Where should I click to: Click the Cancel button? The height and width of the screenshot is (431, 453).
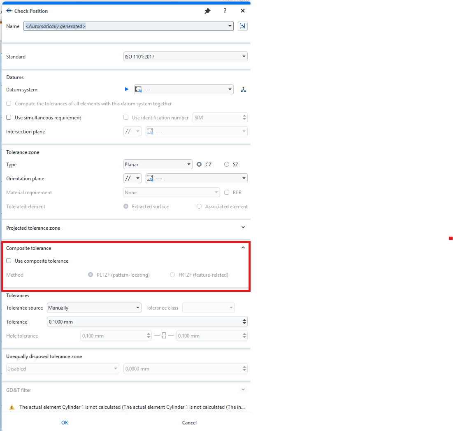(189, 422)
